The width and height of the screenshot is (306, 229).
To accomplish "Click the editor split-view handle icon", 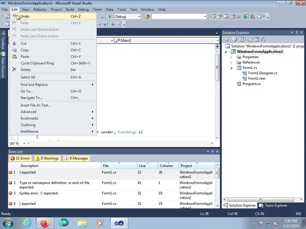I will coord(217,46).
